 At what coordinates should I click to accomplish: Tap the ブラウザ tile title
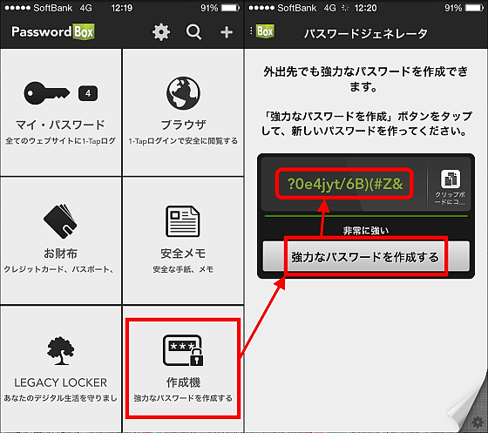click(x=183, y=125)
